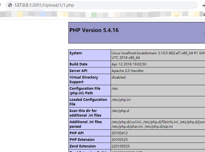The height and width of the screenshot is (152, 205).
Task: Click the Zend Extension label
Action: pyautogui.click(x=82, y=146)
